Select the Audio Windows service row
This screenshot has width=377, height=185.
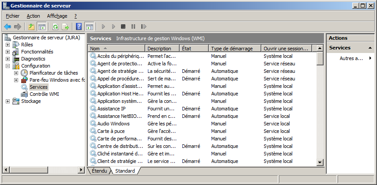113,124
